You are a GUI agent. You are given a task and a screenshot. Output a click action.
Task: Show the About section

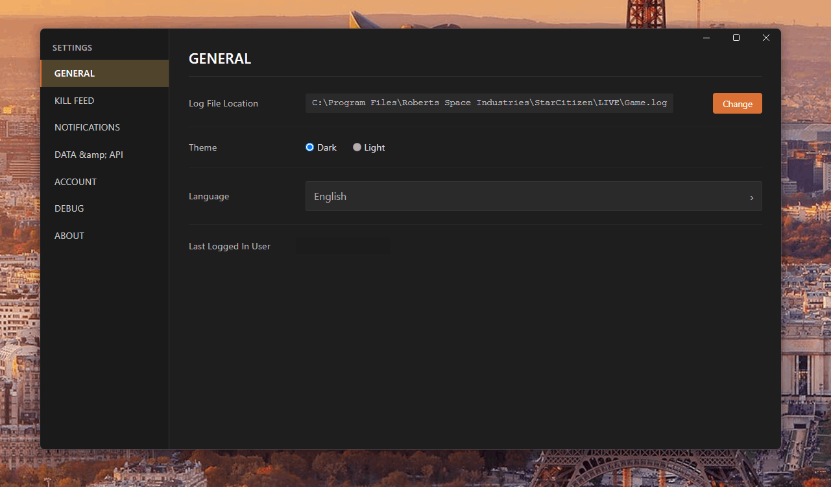pyautogui.click(x=104, y=236)
